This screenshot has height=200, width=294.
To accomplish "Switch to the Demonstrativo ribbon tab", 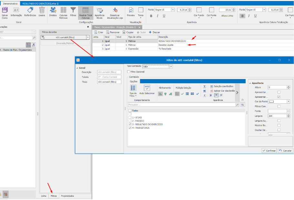I will point(10,4).
